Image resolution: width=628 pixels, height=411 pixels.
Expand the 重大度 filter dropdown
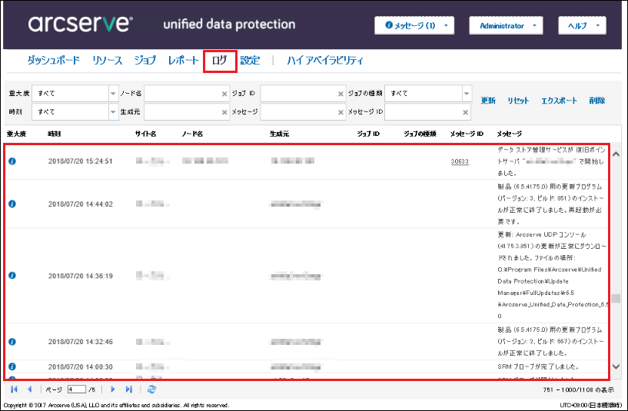pyautogui.click(x=113, y=94)
